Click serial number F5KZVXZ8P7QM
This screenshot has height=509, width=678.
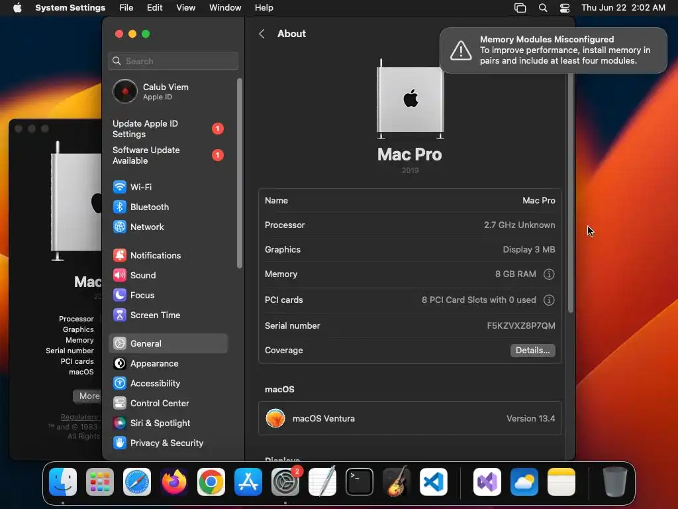(521, 325)
